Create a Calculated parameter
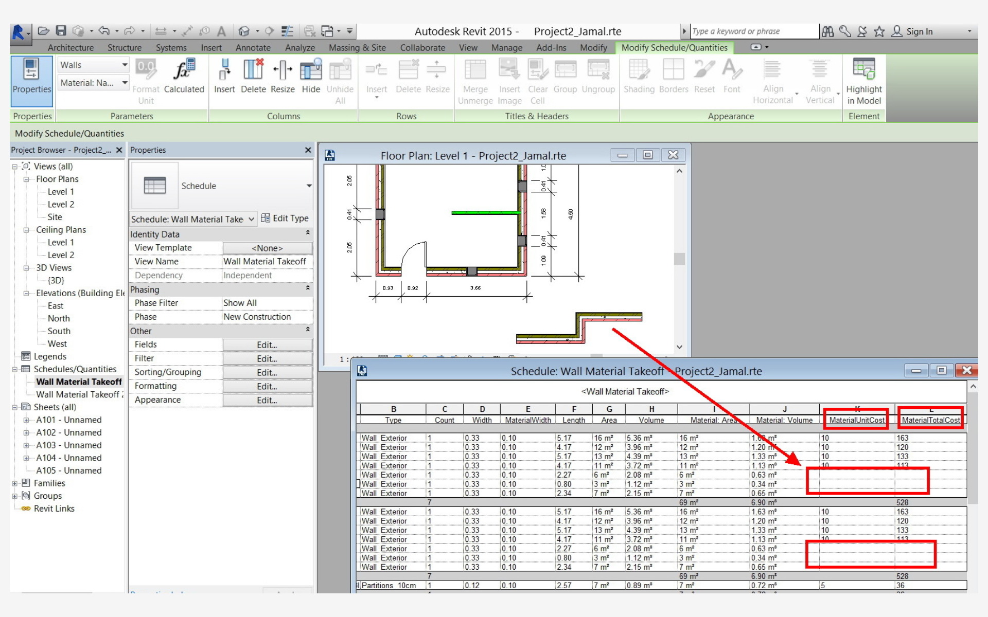This screenshot has height=617, width=988. click(184, 76)
